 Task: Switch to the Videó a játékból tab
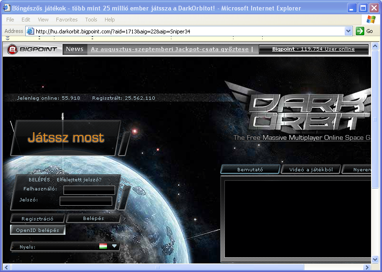click(311, 169)
